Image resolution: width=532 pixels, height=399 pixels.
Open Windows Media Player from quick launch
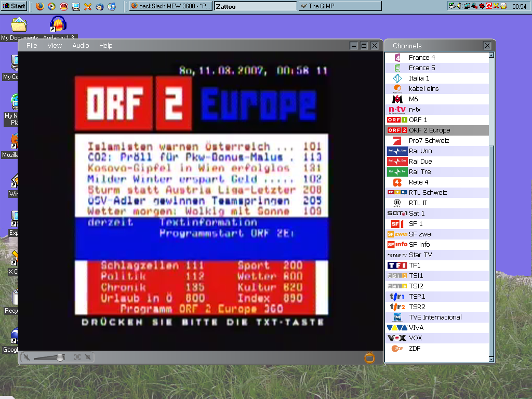coord(51,6)
